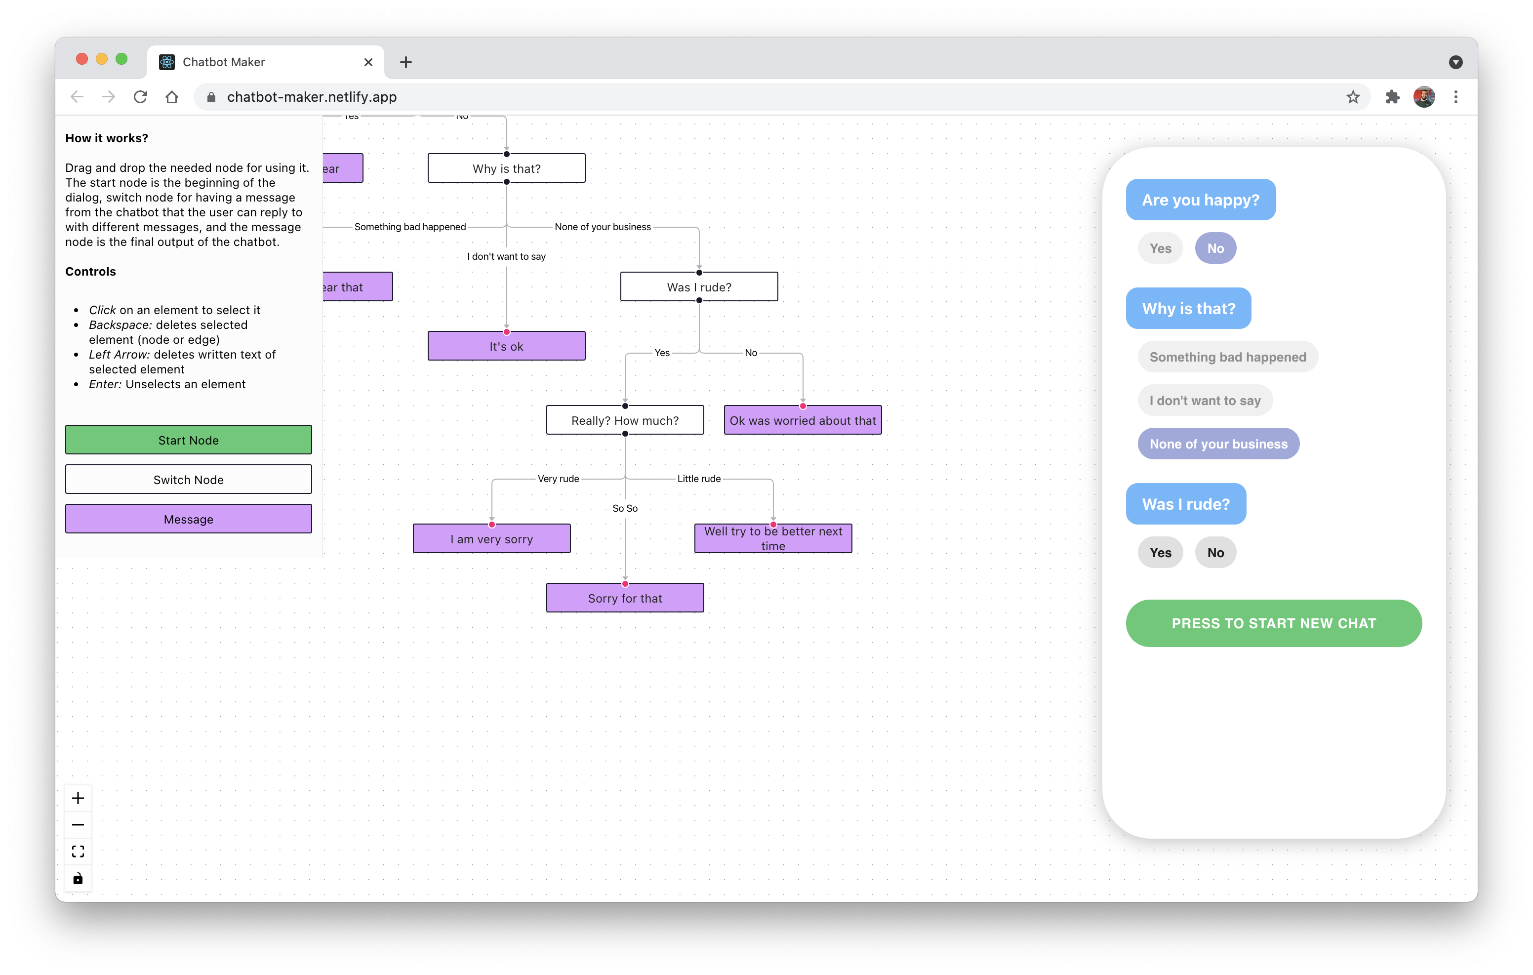Click the fit view icon
This screenshot has height=975, width=1533.
[78, 852]
